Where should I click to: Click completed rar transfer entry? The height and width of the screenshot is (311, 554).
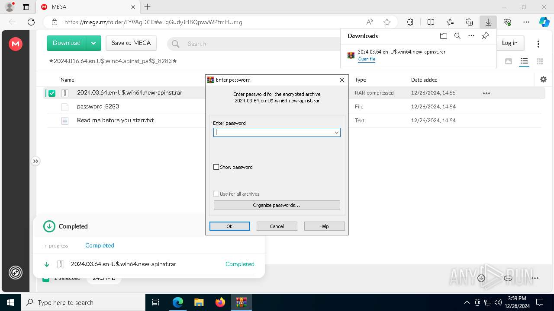[x=149, y=264]
